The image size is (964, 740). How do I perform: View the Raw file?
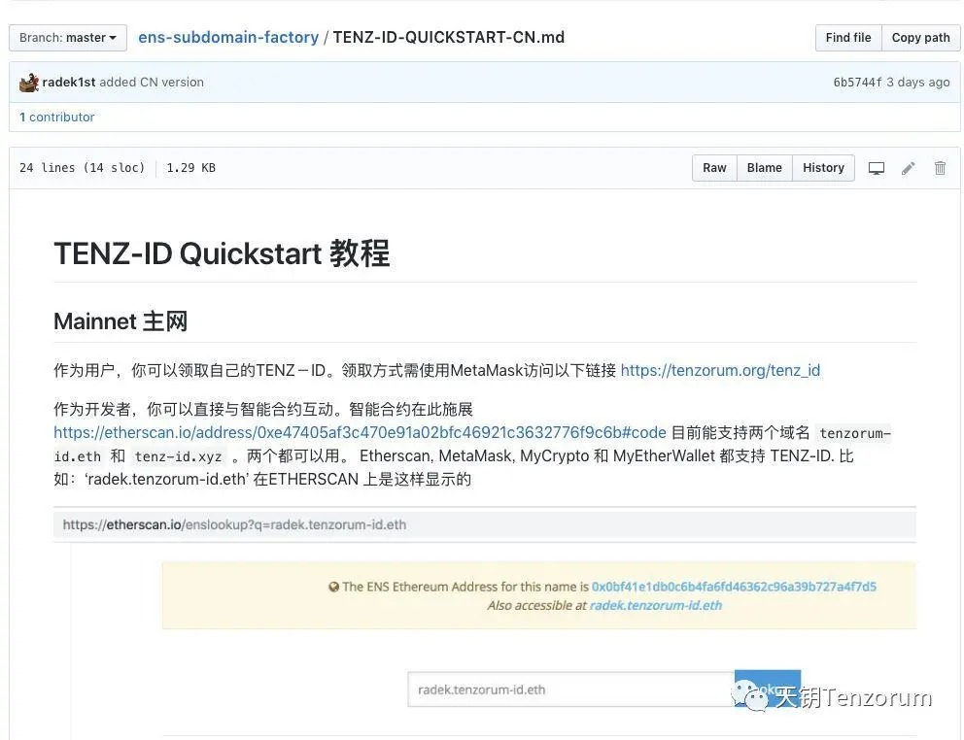[x=714, y=168]
